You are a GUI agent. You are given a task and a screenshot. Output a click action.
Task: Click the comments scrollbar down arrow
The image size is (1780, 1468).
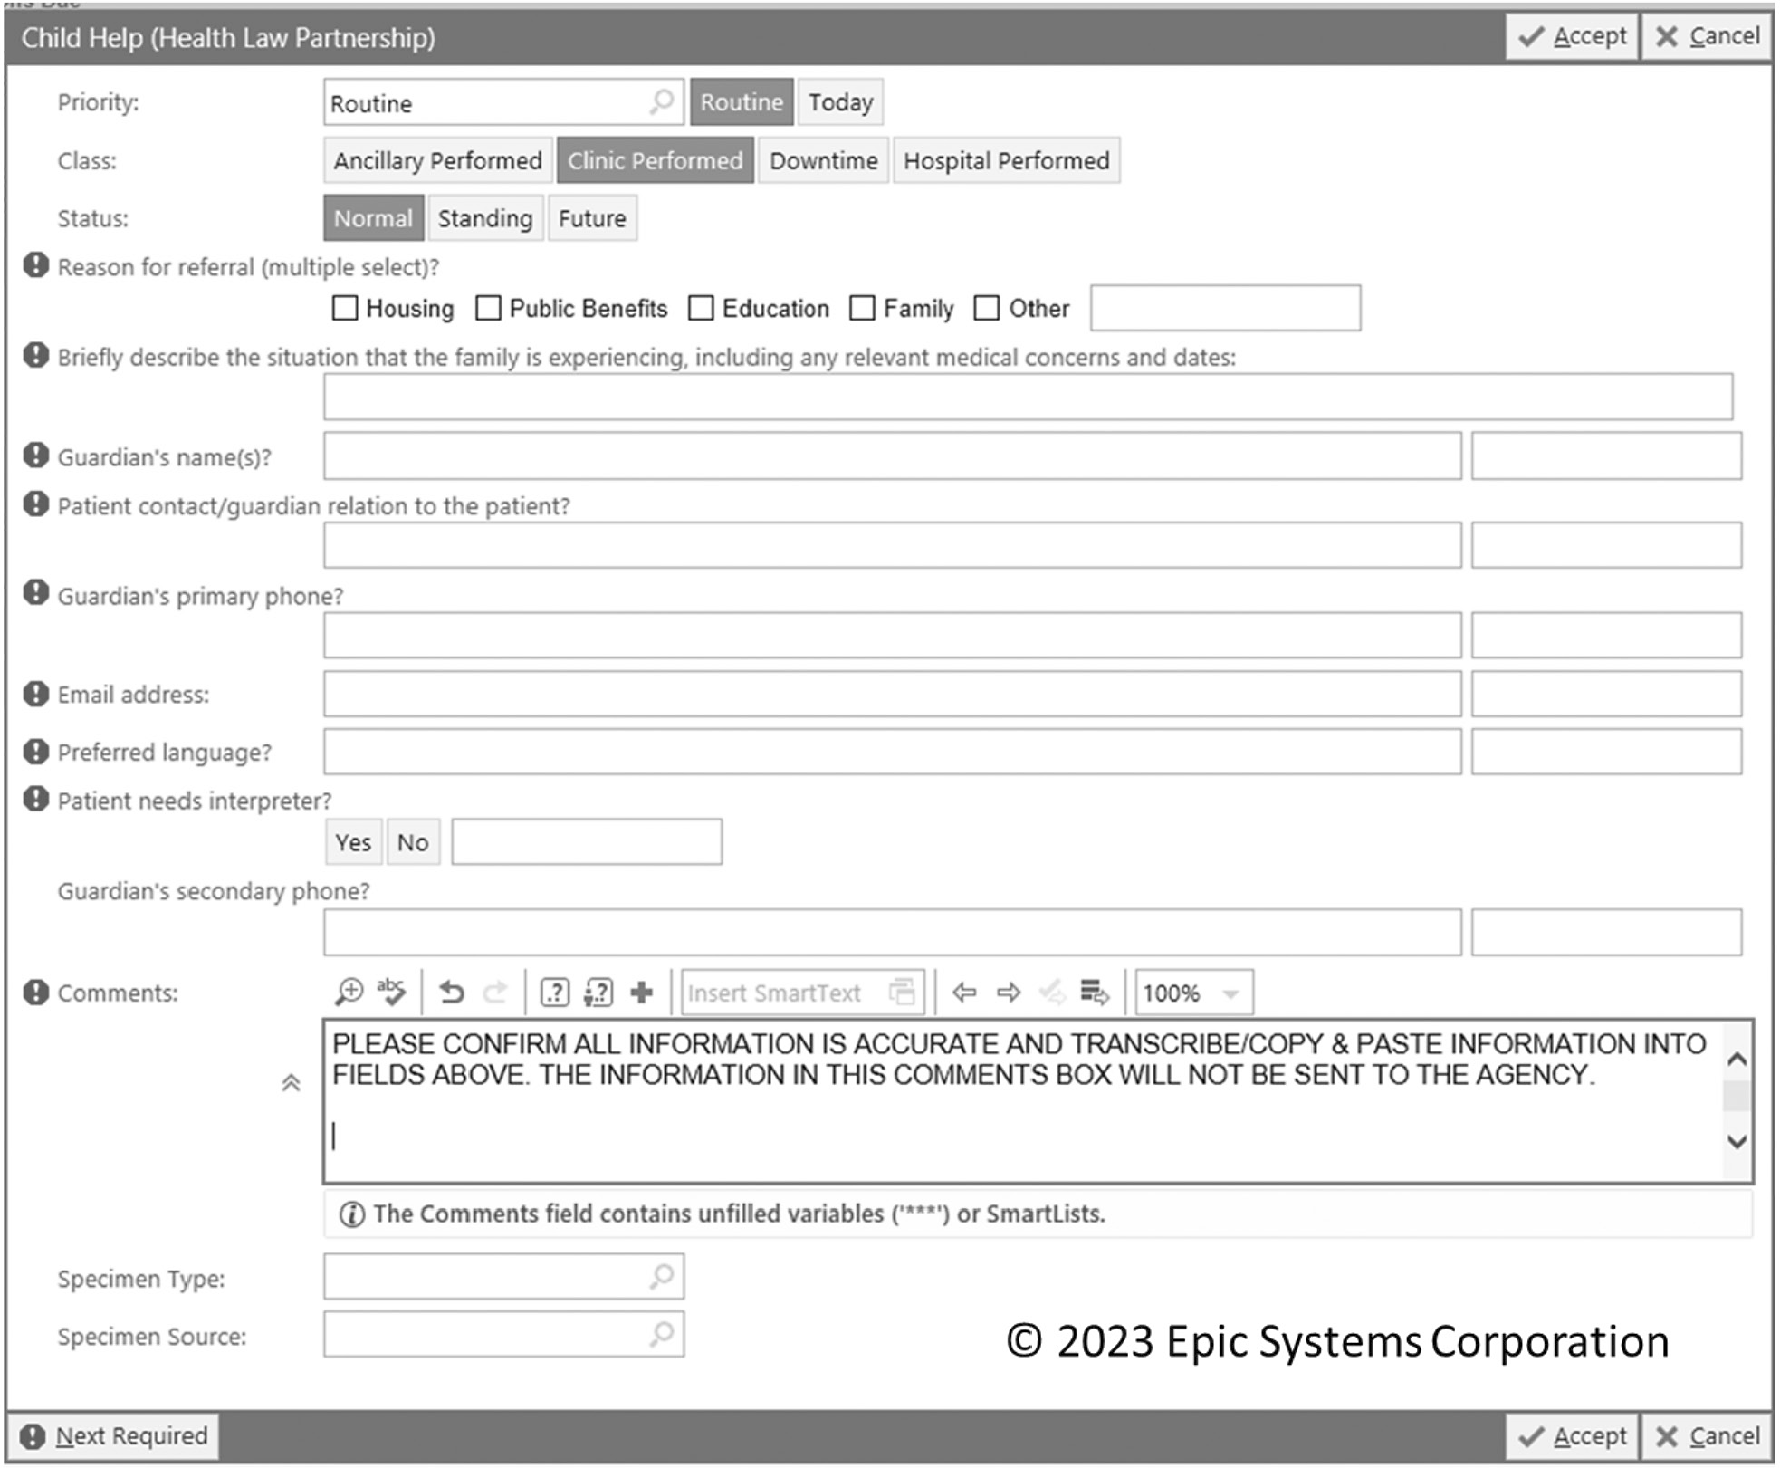point(1737,1142)
